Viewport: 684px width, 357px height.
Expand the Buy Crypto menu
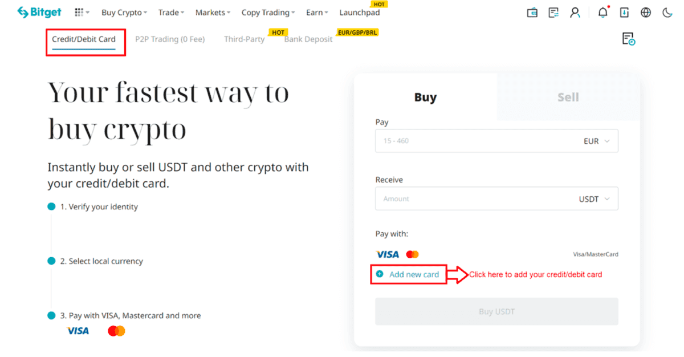[124, 13]
